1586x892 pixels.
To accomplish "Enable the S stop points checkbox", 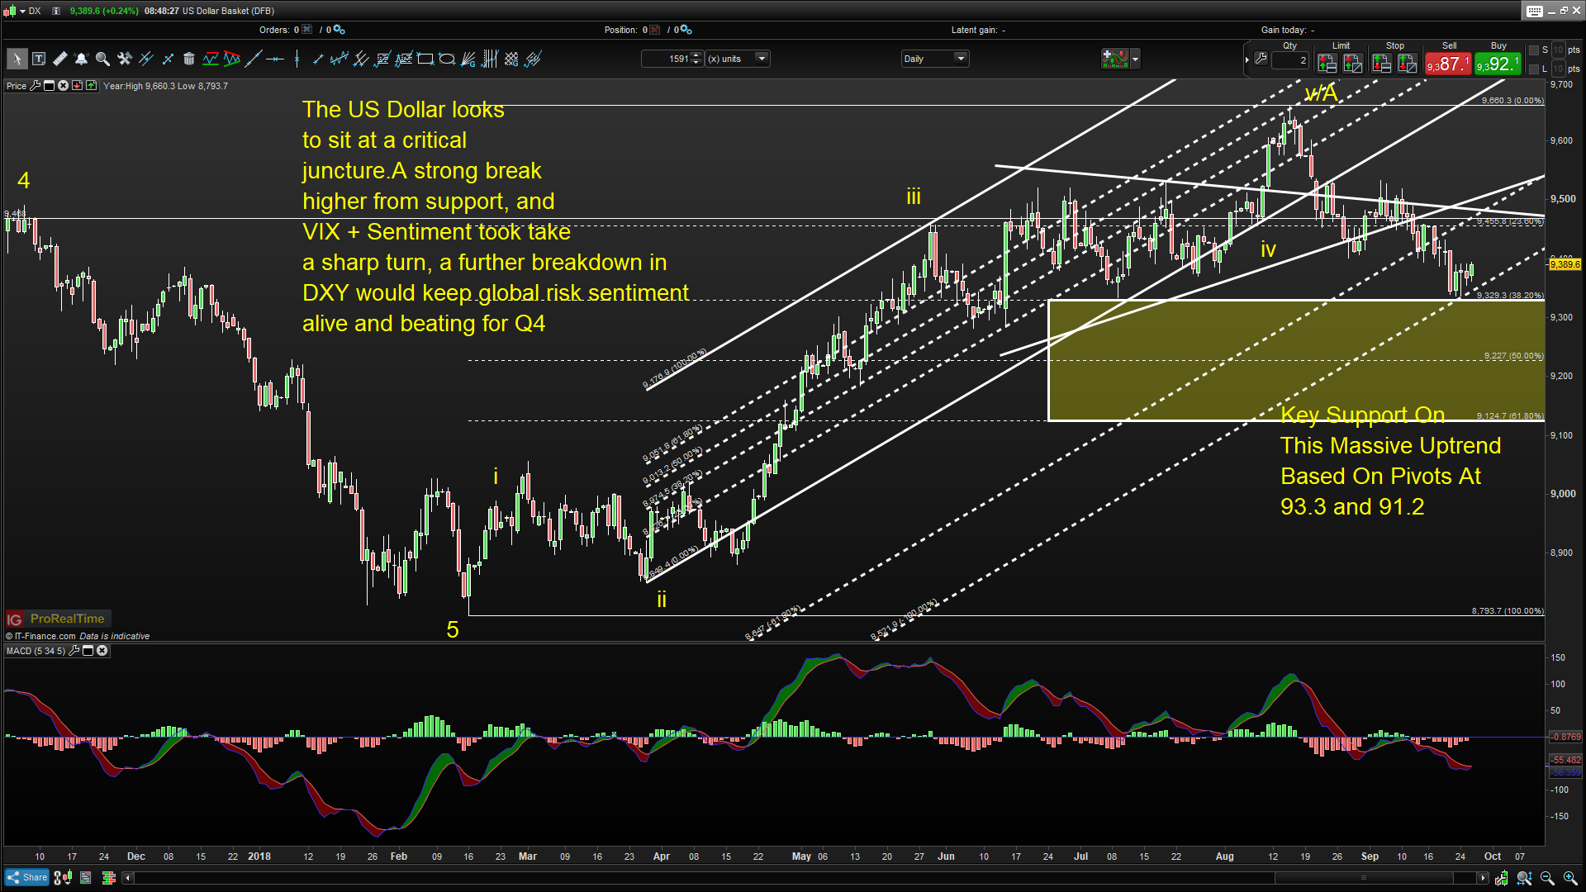I will [x=1534, y=50].
